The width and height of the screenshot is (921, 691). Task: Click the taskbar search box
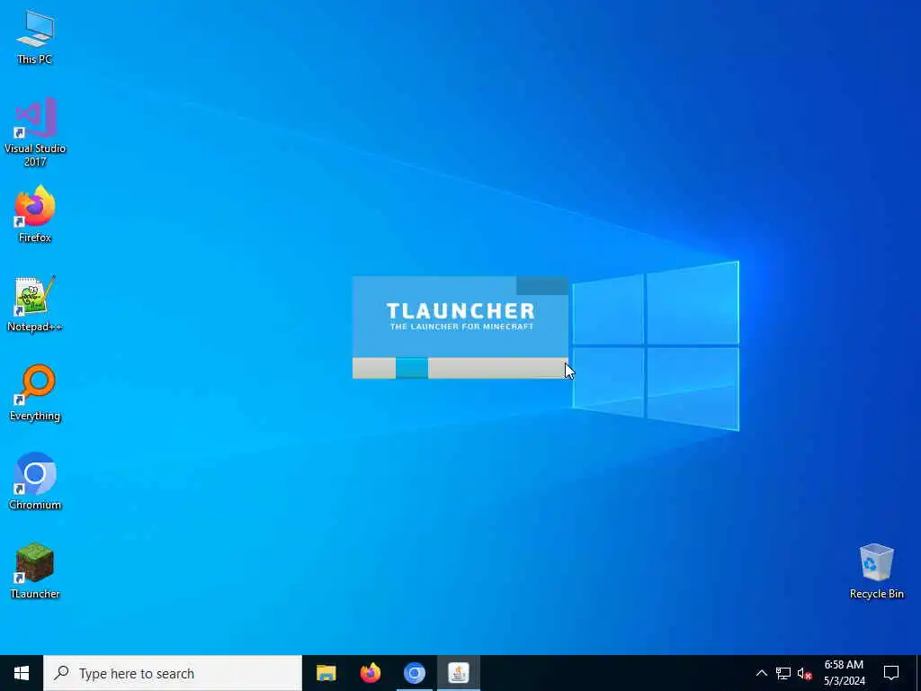[x=173, y=673]
